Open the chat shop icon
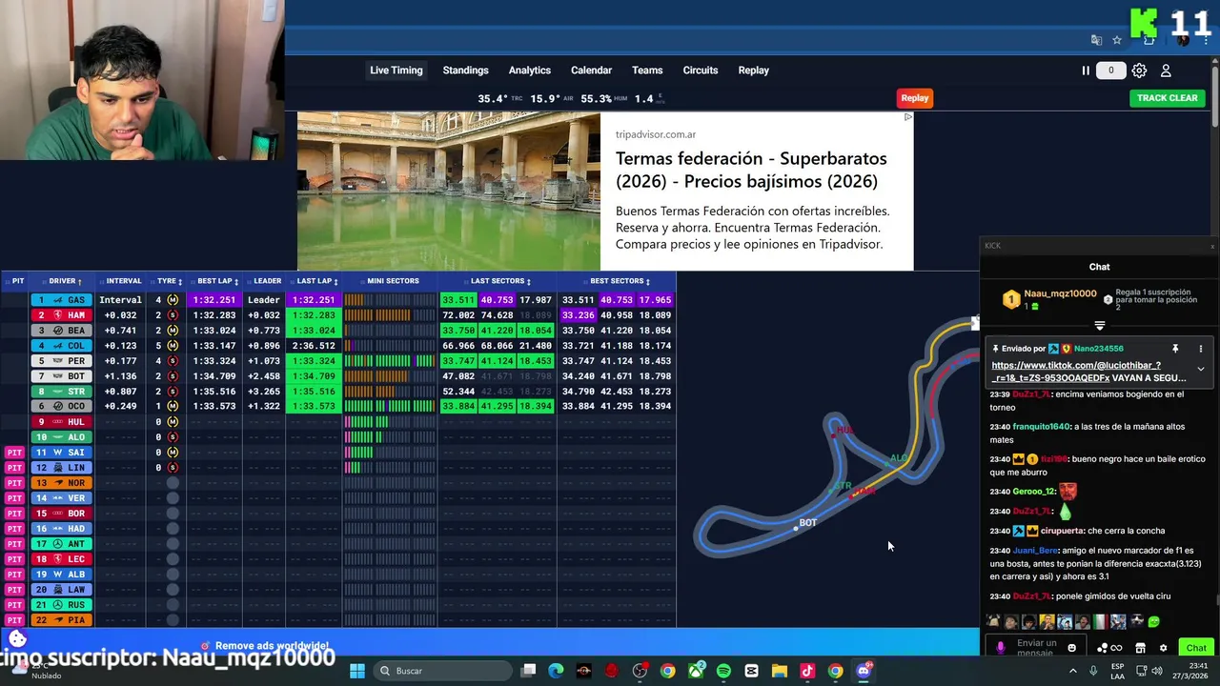This screenshot has height=686, width=1220. point(1140,648)
